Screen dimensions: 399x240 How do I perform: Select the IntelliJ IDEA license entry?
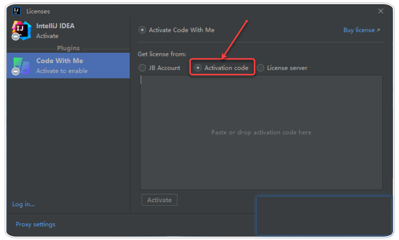point(68,31)
